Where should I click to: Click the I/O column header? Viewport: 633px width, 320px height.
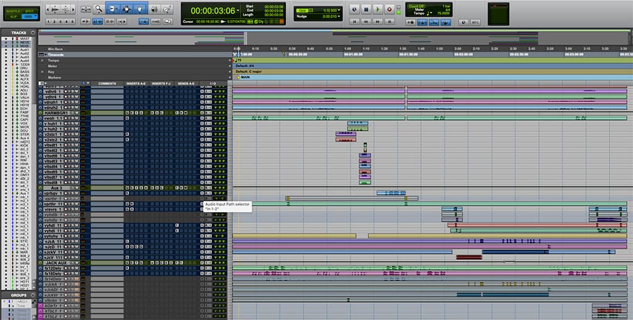tap(213, 84)
